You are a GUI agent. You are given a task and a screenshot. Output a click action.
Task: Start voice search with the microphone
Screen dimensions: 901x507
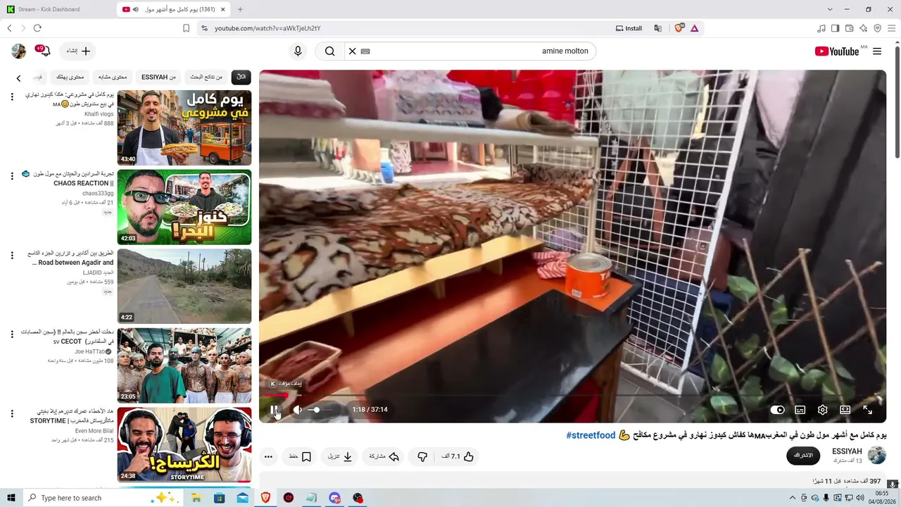(298, 51)
